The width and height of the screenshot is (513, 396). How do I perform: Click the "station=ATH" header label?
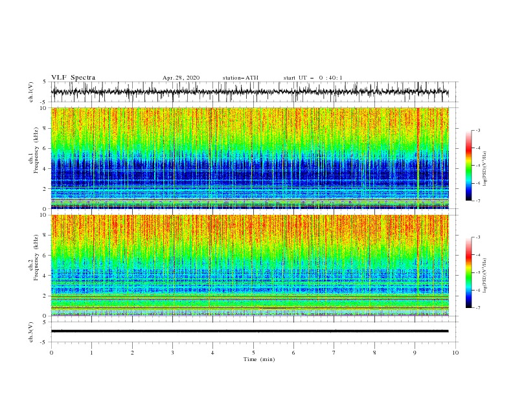tap(240, 78)
